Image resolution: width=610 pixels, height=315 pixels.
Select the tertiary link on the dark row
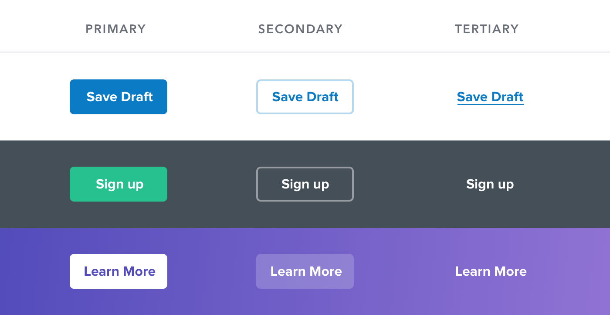(490, 184)
